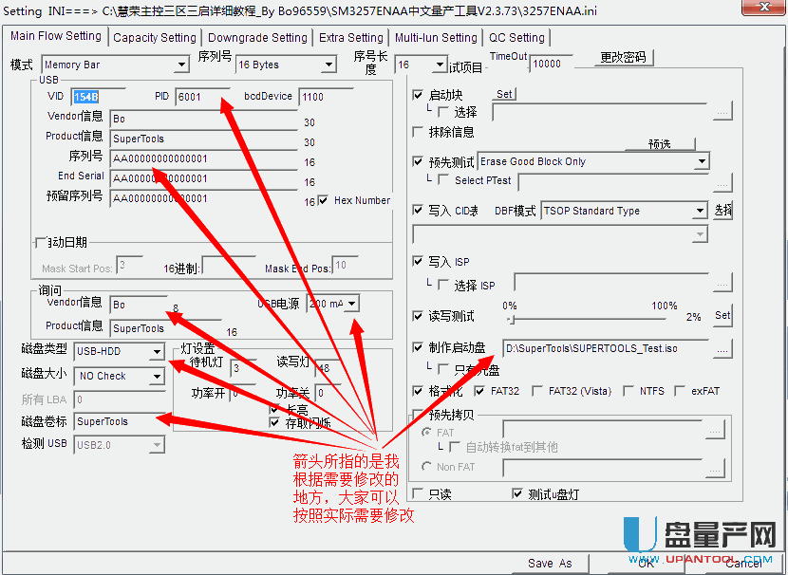
Task: Click browse button in 选择 ISP row
Action: (x=723, y=283)
